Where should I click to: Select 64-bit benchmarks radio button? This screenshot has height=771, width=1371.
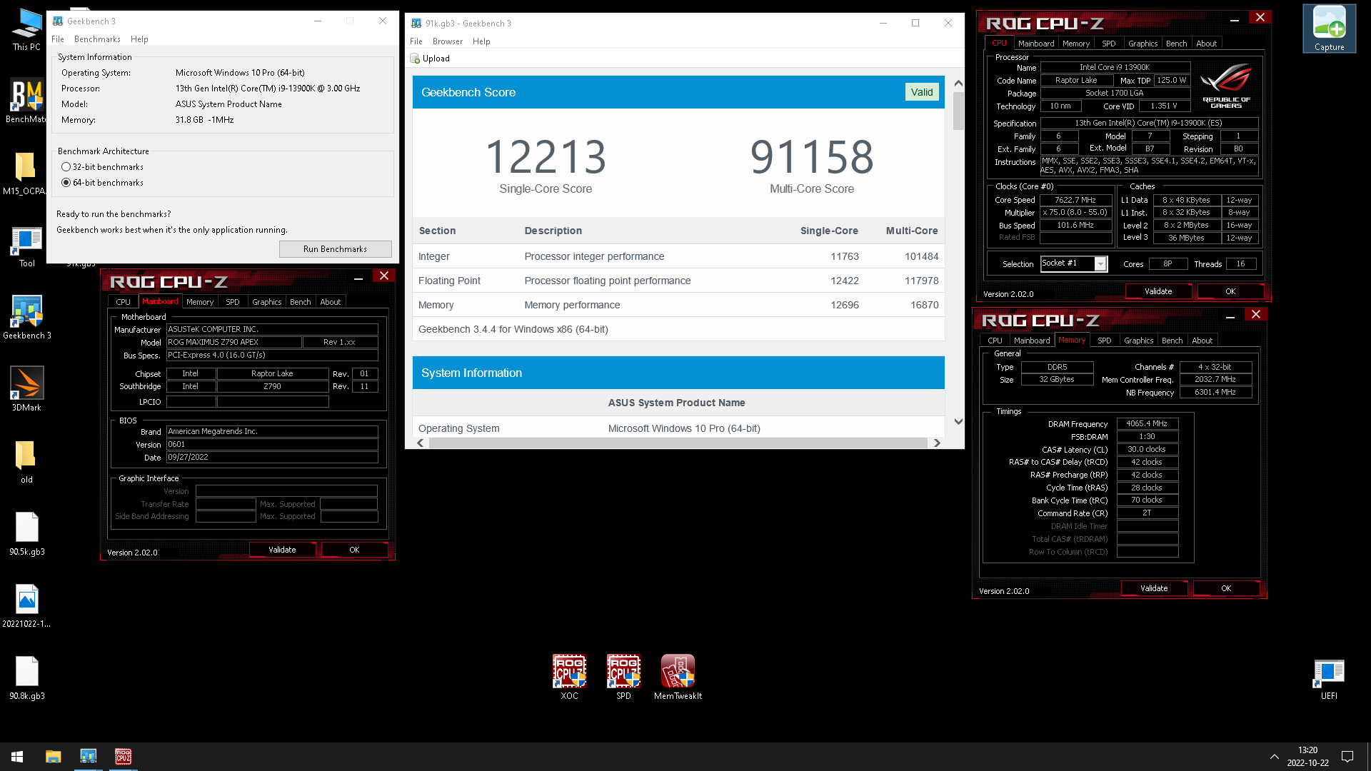point(66,183)
